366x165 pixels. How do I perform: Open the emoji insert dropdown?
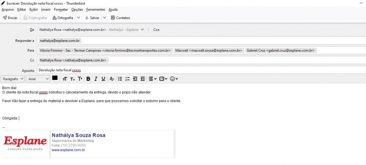tap(174, 79)
